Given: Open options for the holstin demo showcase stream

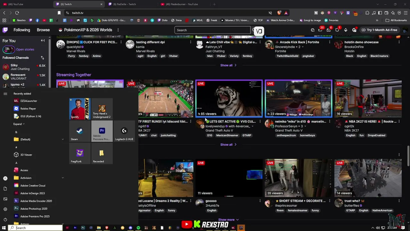Looking at the screenshot, I should tap(399, 42).
